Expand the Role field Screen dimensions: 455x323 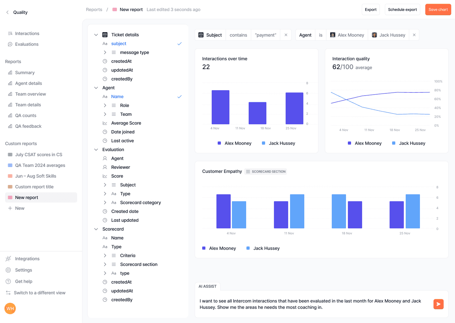click(x=105, y=105)
